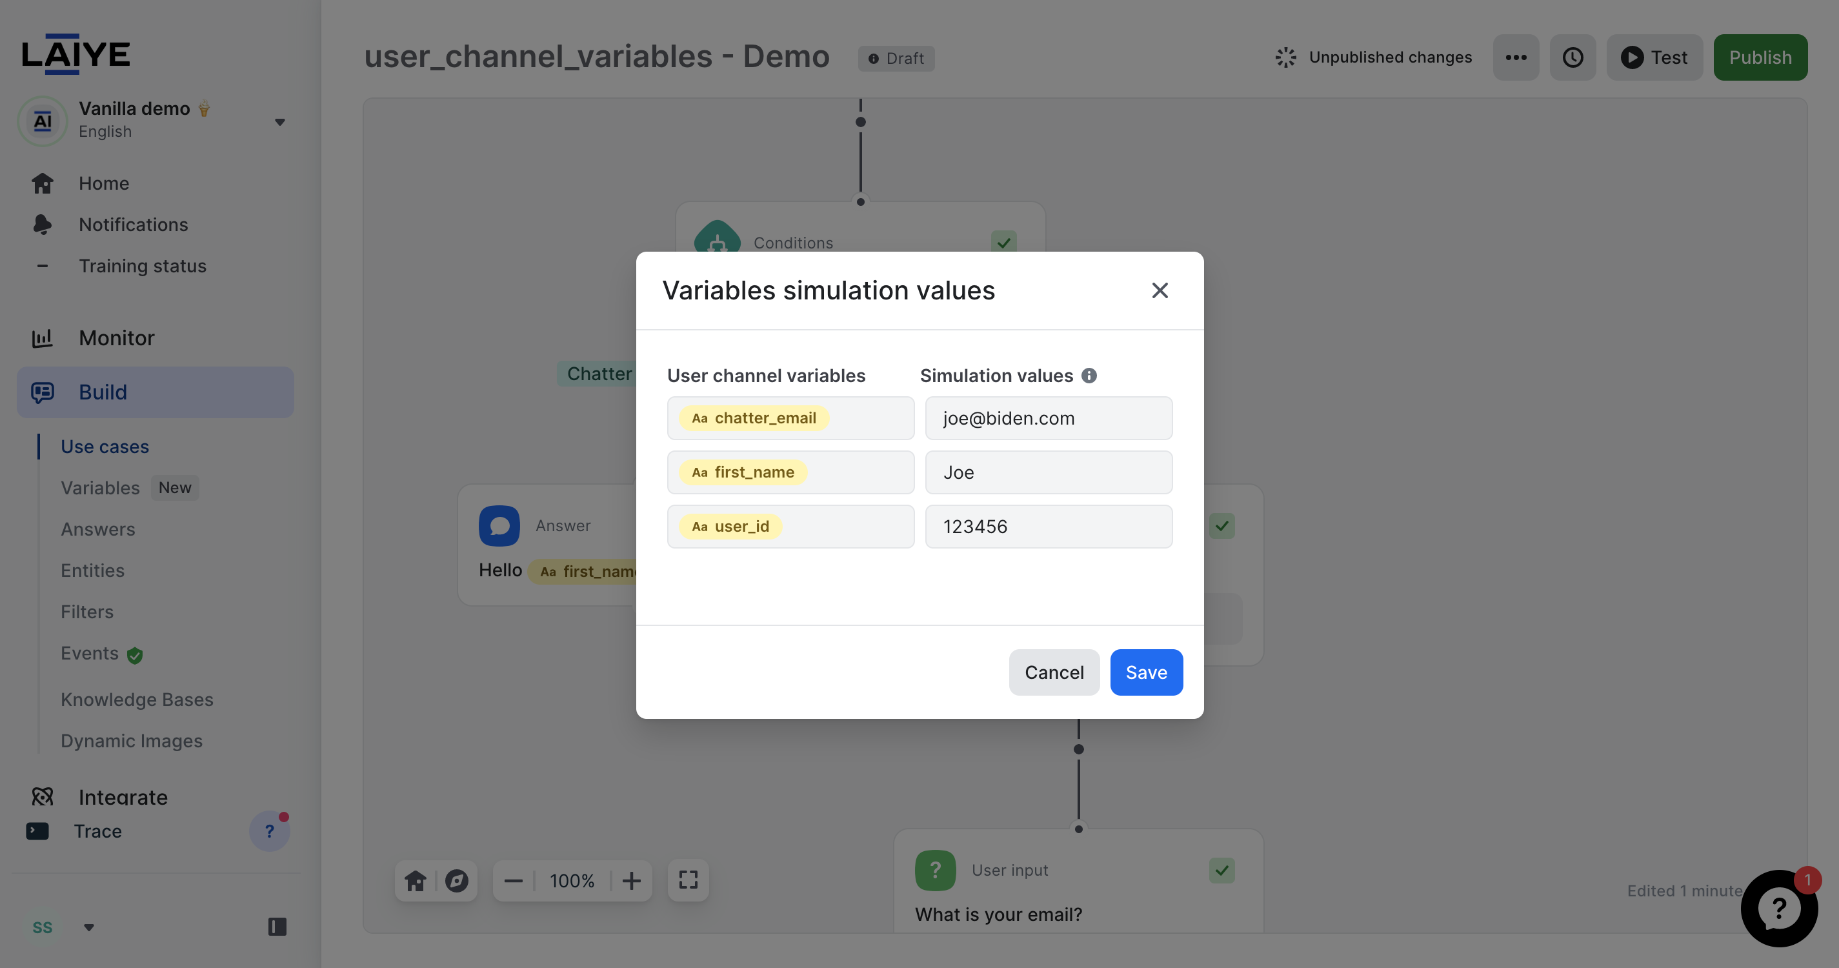Toggle the green checkbox right of dialog

pyautogui.click(x=1221, y=526)
